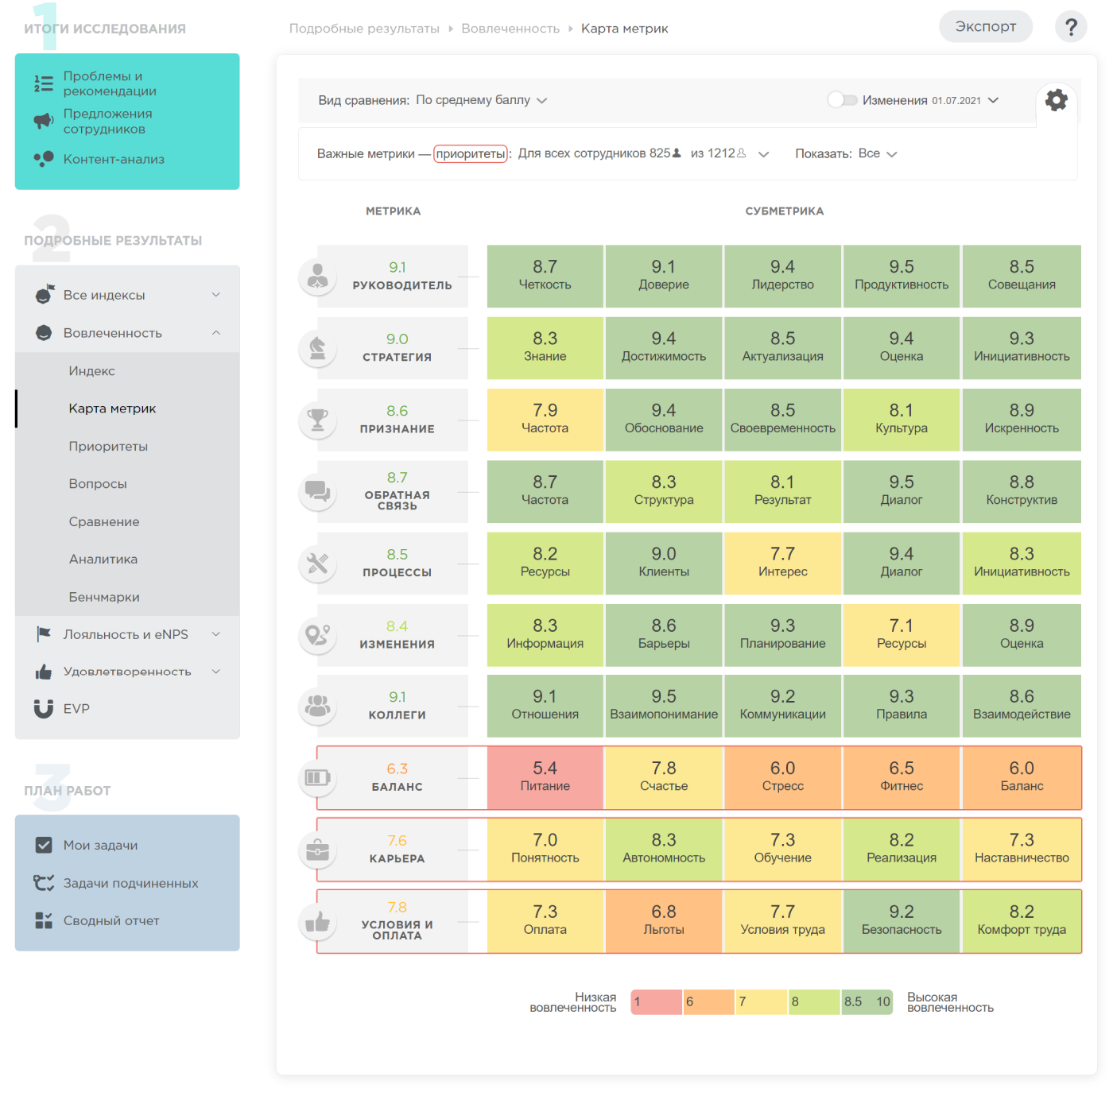Click the 9.2 Безопасность cell
Viewport: 1113px width, 1096px height.
[902, 921]
